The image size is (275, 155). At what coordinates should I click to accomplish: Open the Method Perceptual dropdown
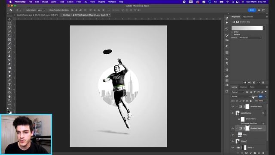tap(250, 38)
